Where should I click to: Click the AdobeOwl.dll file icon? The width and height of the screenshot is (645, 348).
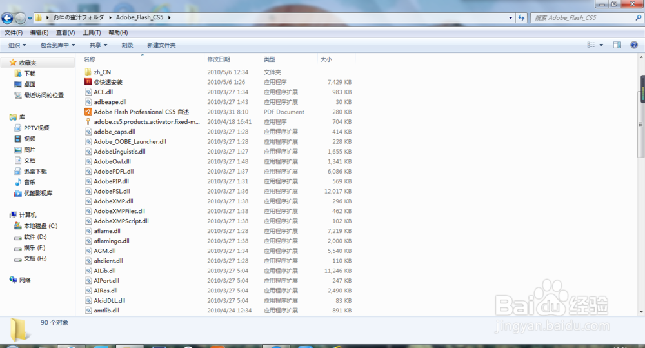(x=88, y=161)
